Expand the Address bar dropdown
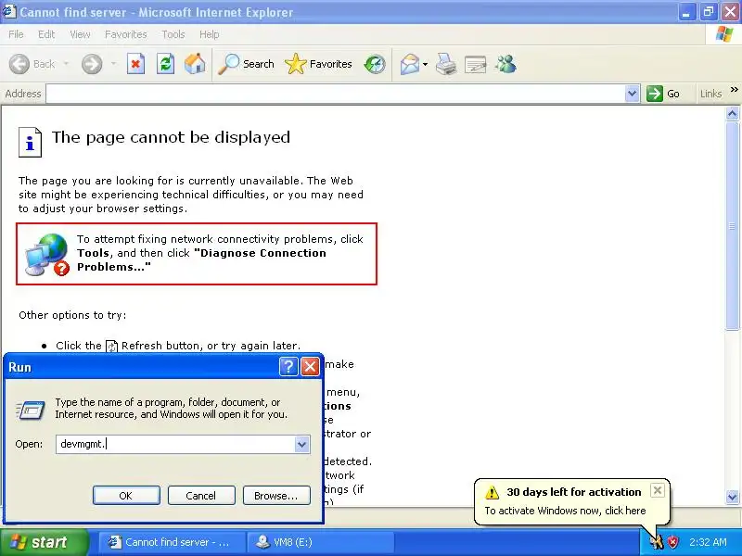Screen dimensions: 742x556 click(633, 94)
